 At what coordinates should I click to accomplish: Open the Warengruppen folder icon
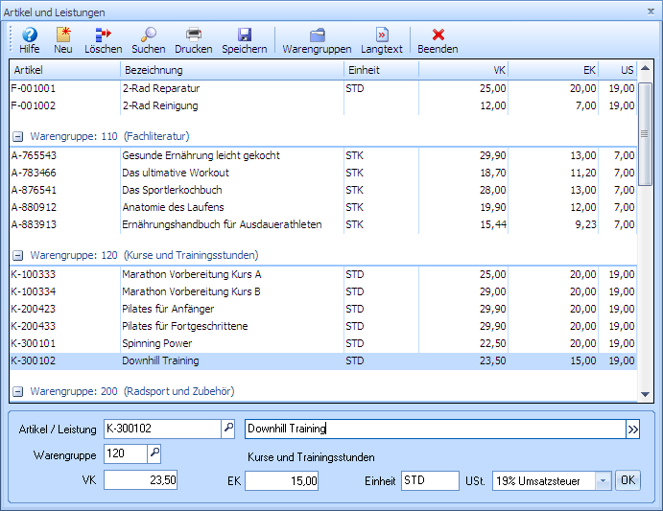317,40
